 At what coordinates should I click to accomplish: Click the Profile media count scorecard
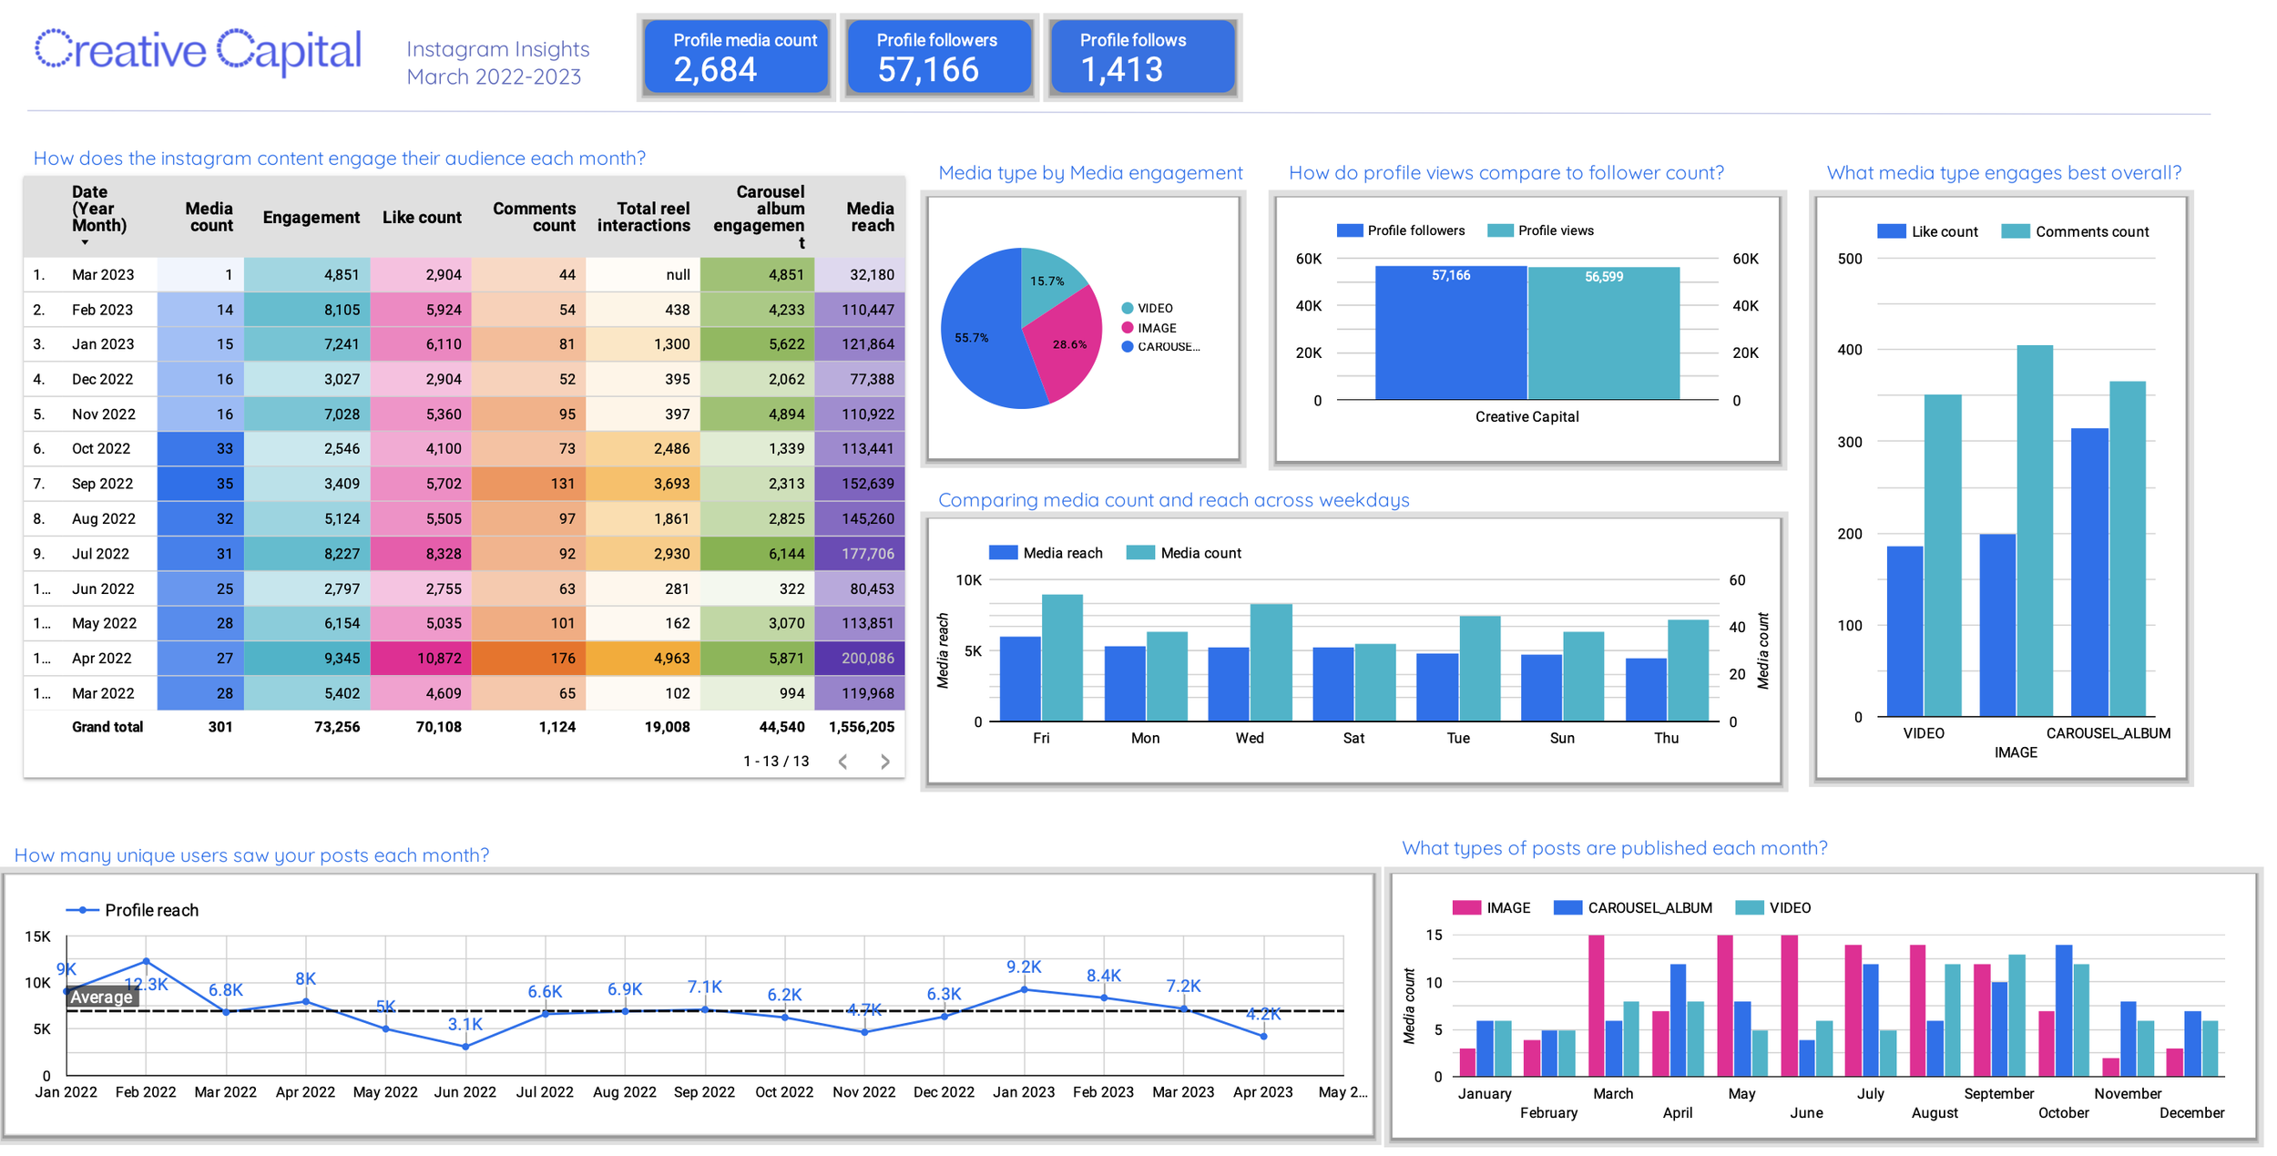click(736, 56)
